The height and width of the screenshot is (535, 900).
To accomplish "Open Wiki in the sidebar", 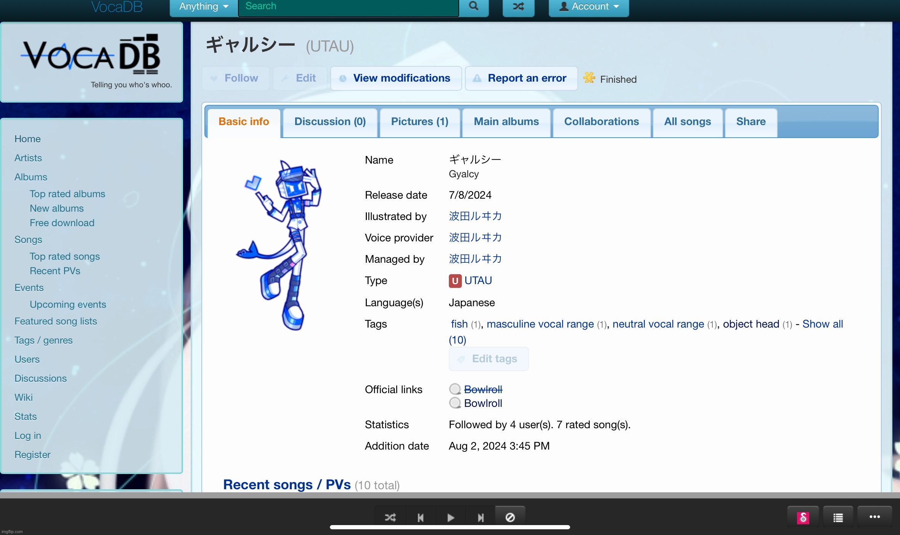I will (x=24, y=397).
